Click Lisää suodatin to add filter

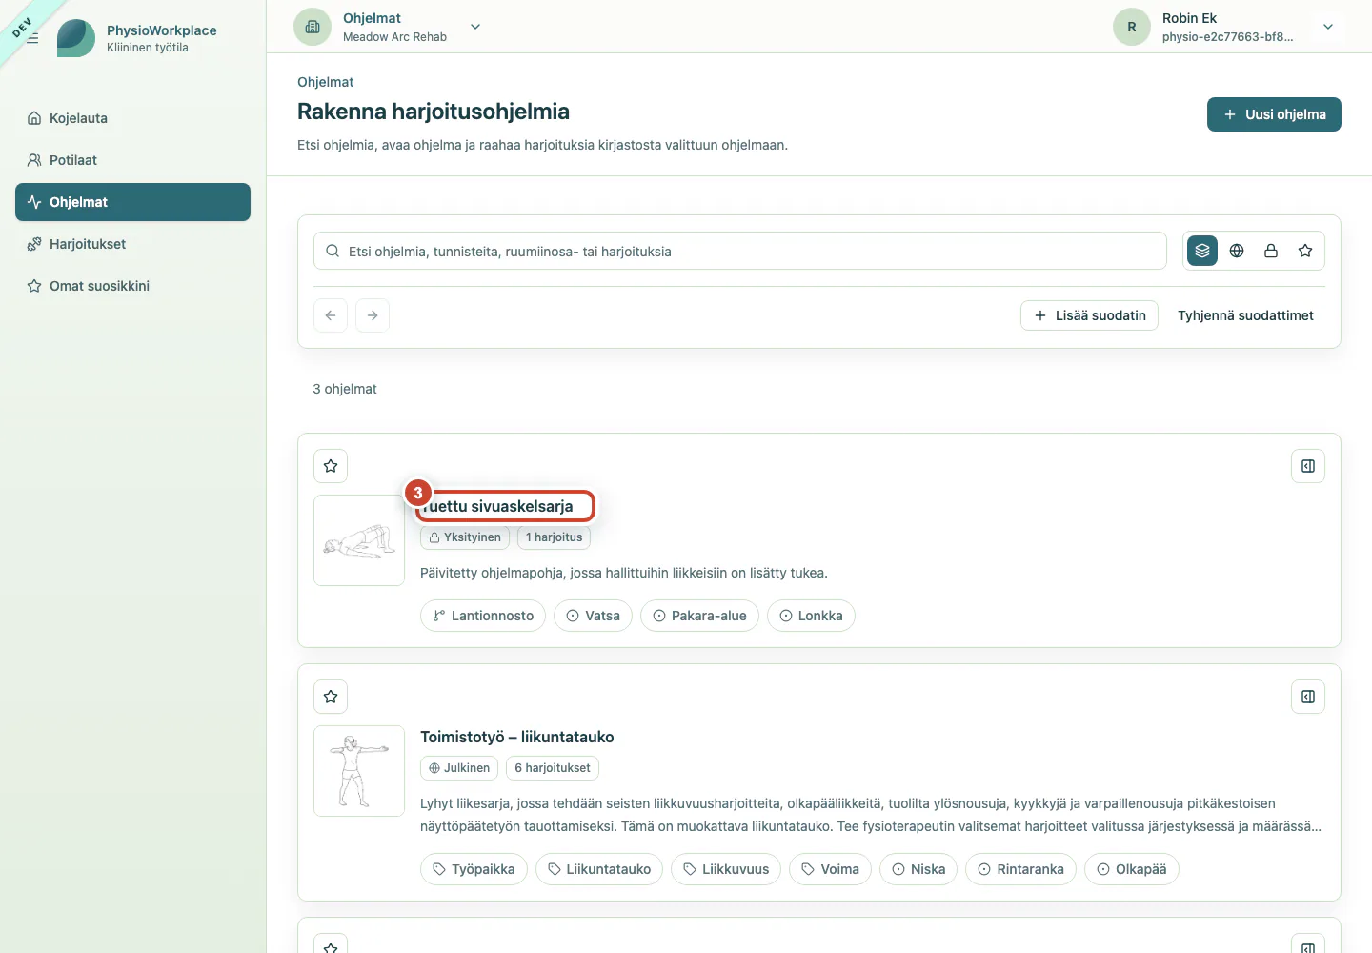(1089, 315)
